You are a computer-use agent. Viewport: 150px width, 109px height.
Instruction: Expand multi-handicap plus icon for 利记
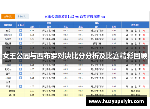tap(21, 69)
